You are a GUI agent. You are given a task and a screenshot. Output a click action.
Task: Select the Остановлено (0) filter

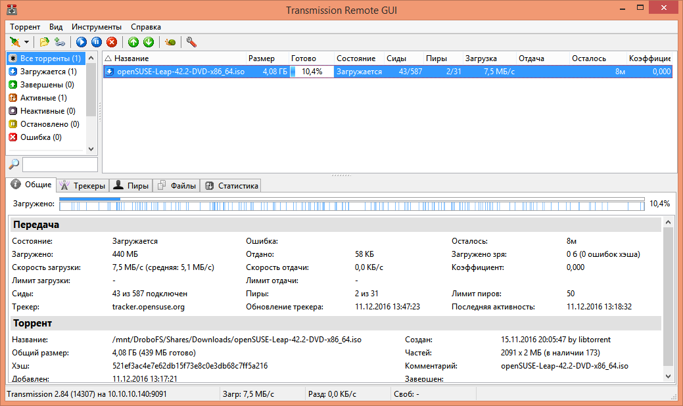pos(45,124)
